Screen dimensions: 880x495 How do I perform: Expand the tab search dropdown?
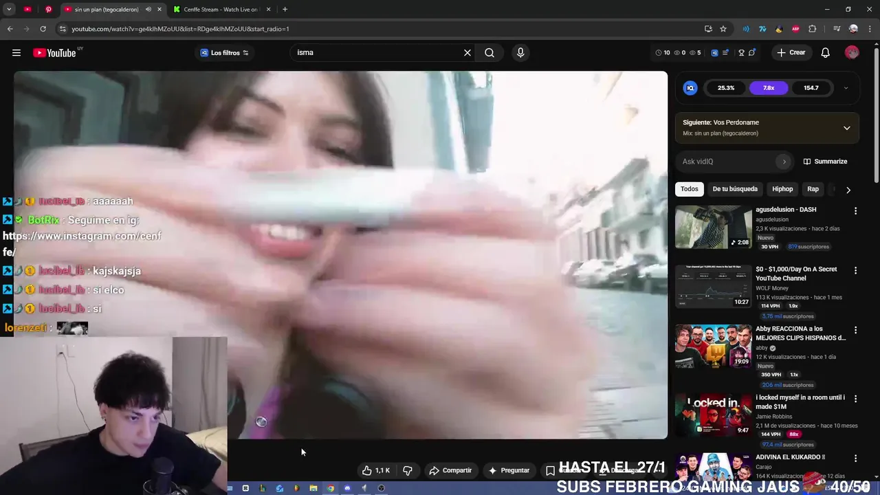click(9, 10)
